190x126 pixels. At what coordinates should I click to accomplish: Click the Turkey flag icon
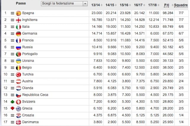pos(18,74)
